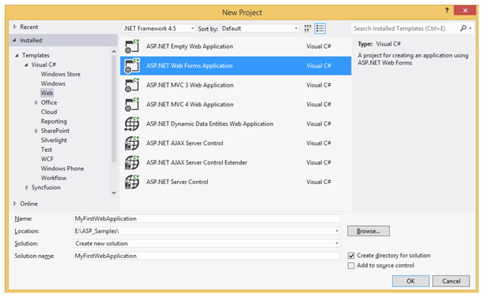The image size is (489, 299).
Task: Toggle Create directory for solution checkbox
Action: 351,256
